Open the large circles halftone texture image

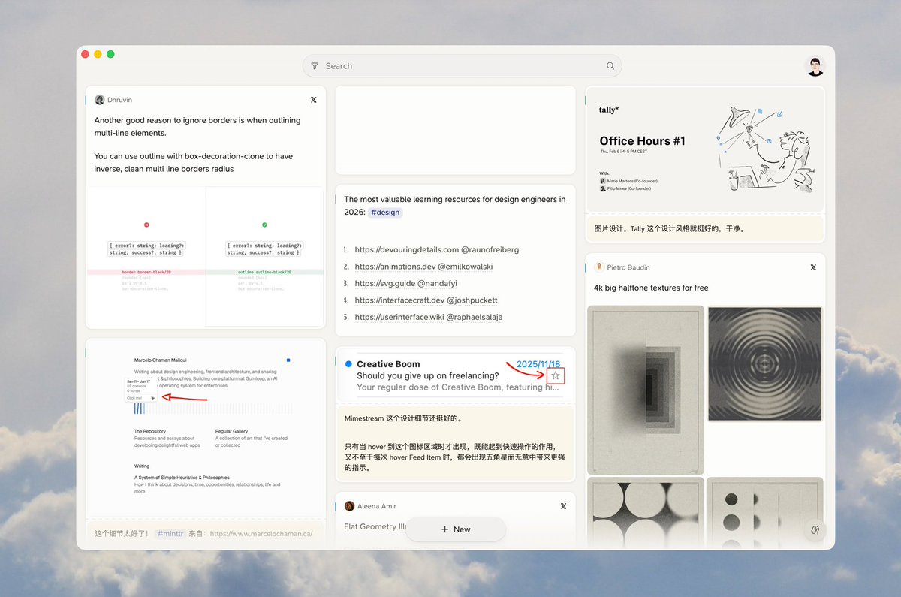click(x=646, y=511)
